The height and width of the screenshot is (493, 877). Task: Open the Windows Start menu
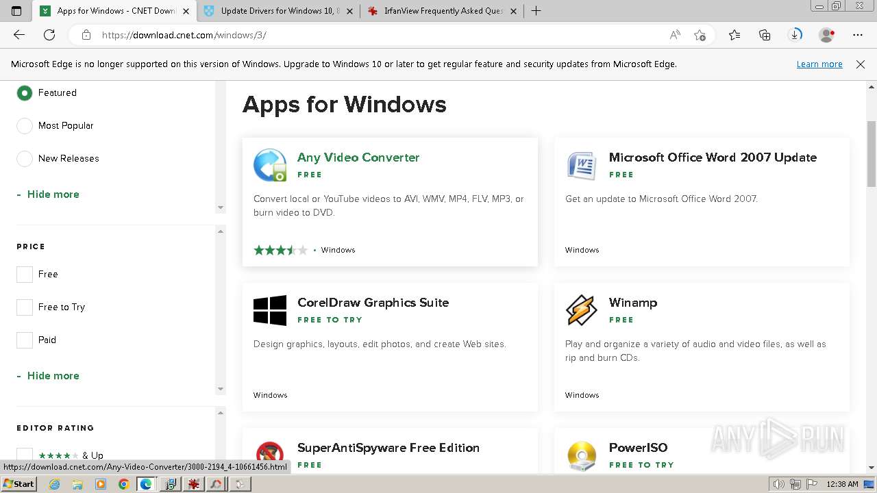(18, 484)
